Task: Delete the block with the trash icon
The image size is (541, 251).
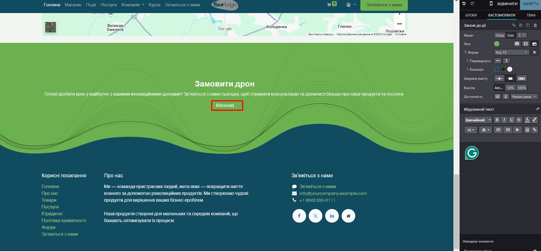Action: (x=535, y=25)
